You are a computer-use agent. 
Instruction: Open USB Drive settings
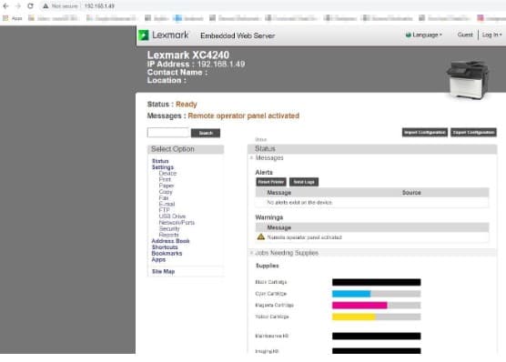172,216
